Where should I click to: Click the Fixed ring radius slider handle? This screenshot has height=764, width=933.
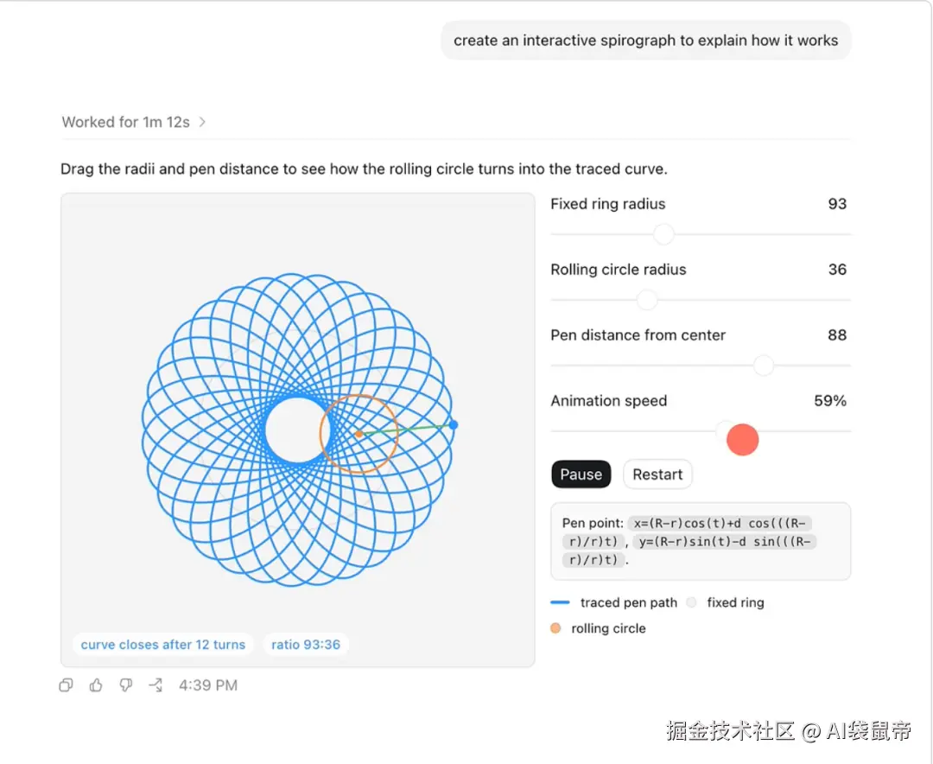coord(663,234)
